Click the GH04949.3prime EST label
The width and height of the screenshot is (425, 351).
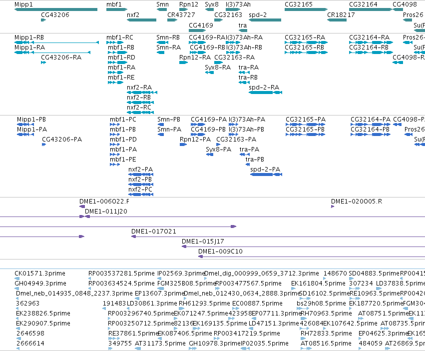(40, 283)
